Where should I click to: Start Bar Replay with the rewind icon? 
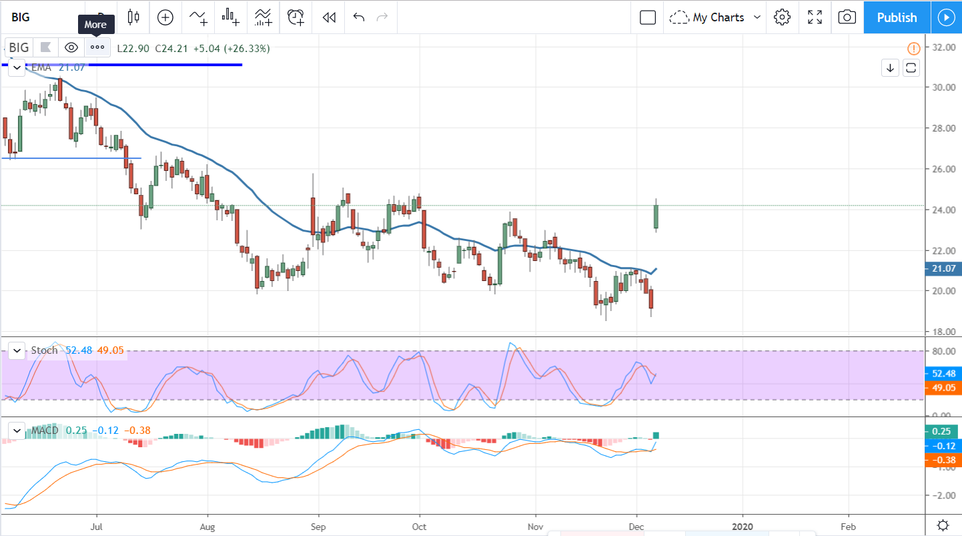point(328,17)
